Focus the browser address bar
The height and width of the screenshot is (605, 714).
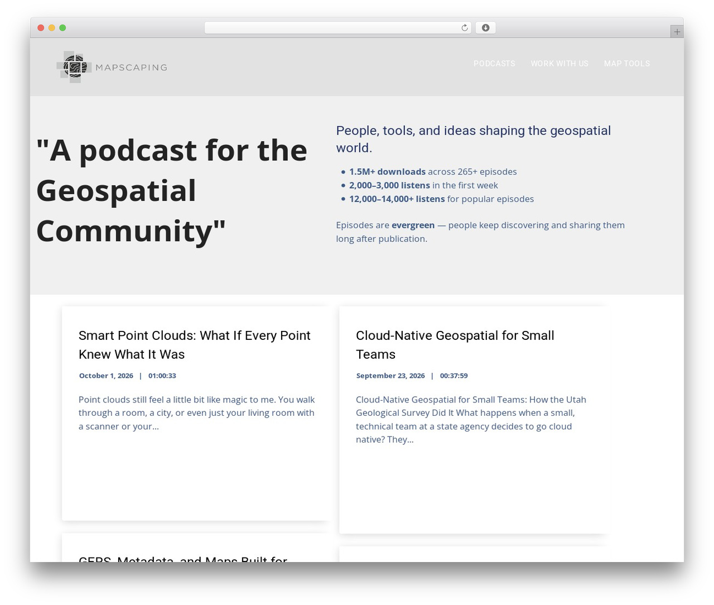tap(338, 28)
